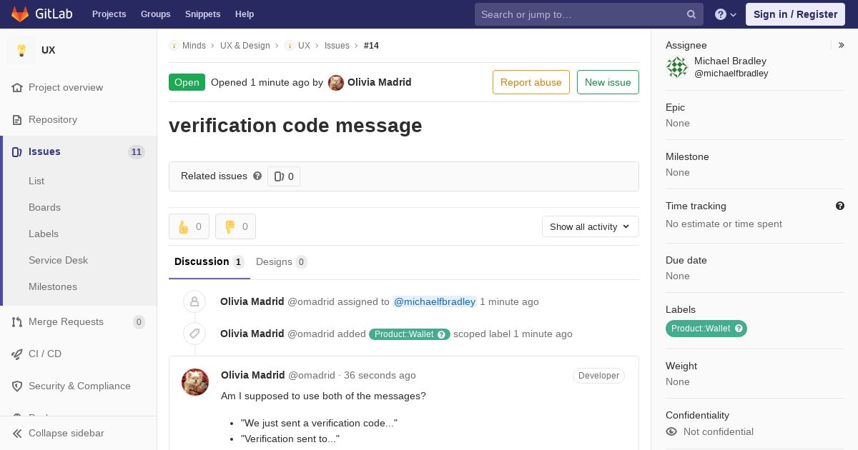Image resolution: width=858 pixels, height=450 pixels.
Task: Click the Minds breadcrumb icon
Action: pyautogui.click(x=174, y=45)
